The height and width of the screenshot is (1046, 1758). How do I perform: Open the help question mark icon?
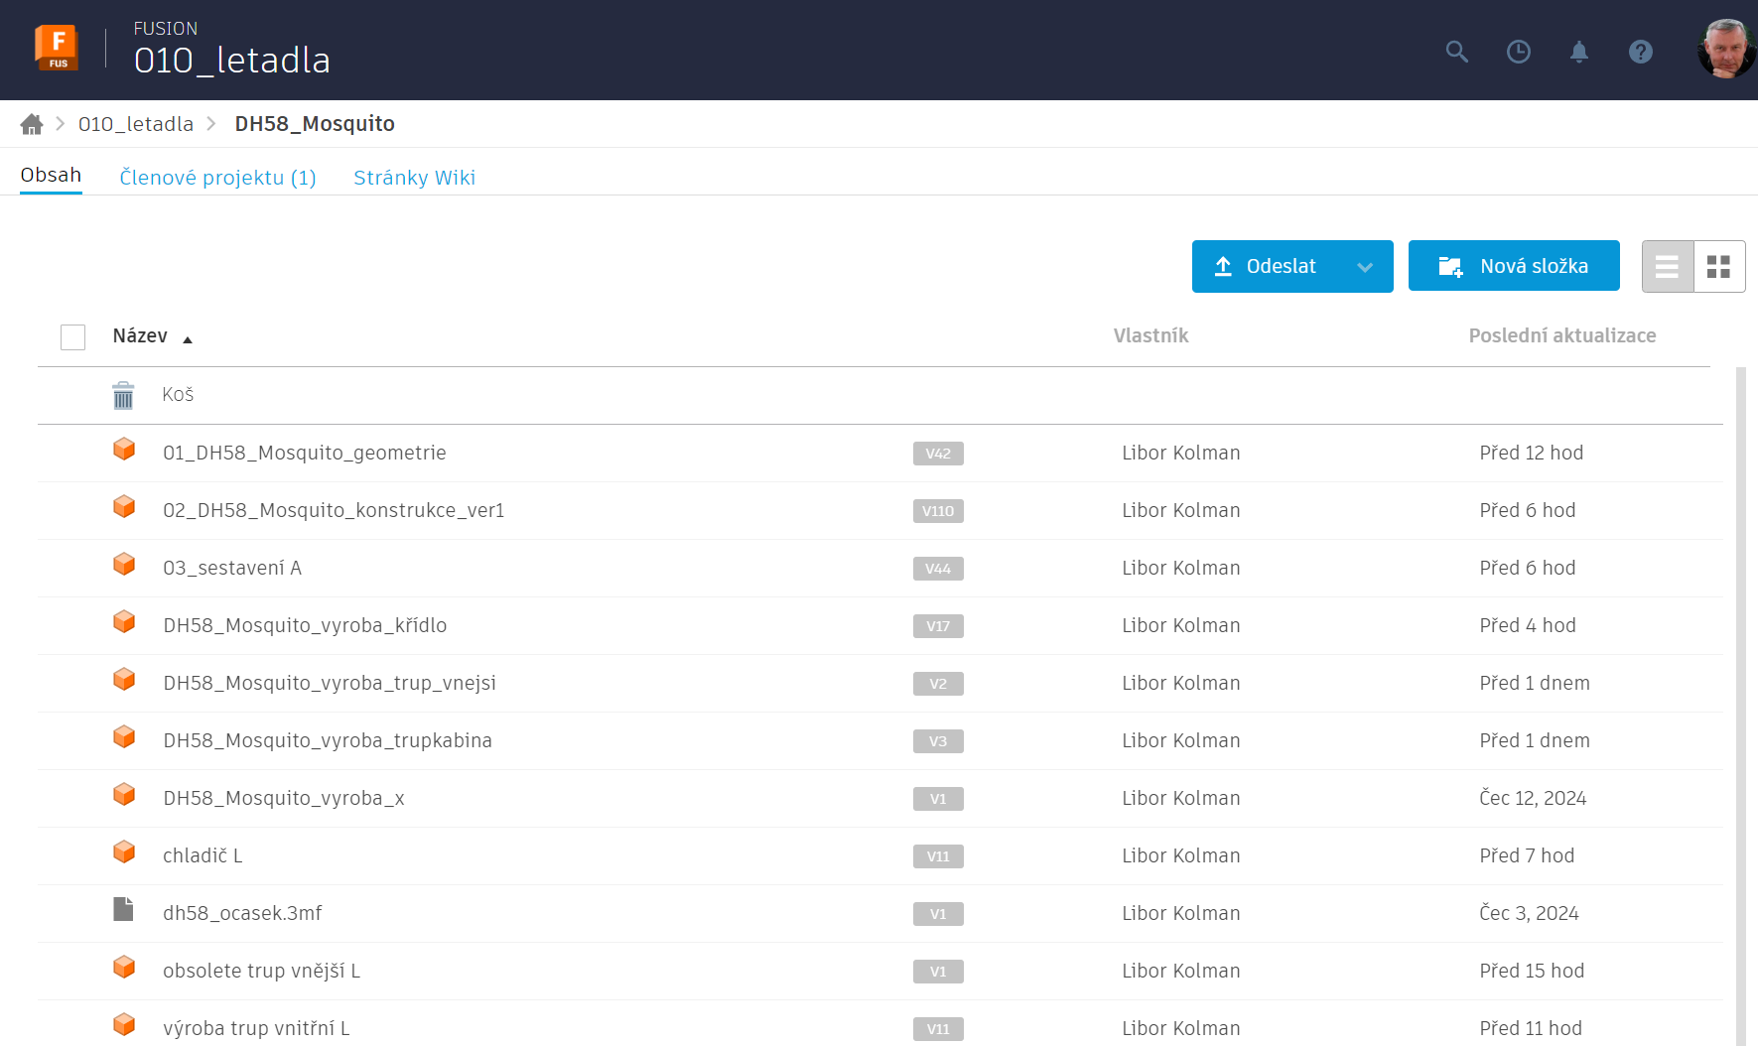1640,52
